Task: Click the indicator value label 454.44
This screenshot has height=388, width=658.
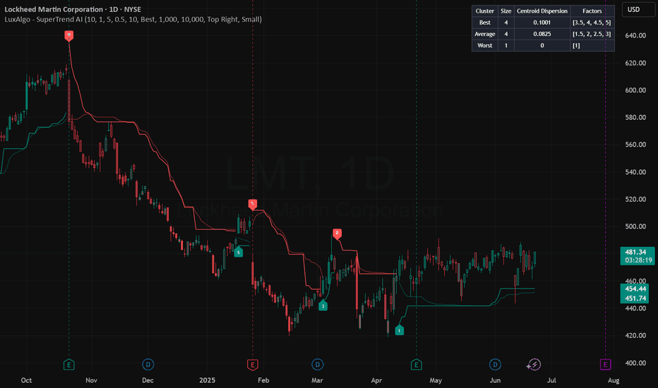Action: pos(635,289)
